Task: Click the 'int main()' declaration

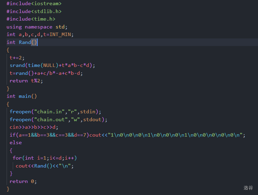Action: pyautogui.click(x=22, y=96)
